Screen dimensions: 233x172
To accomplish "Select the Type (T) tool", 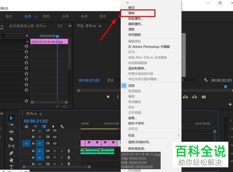I will 11,167.
